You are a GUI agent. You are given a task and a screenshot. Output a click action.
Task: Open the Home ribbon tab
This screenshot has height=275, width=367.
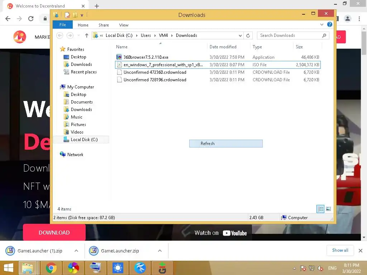[83, 25]
